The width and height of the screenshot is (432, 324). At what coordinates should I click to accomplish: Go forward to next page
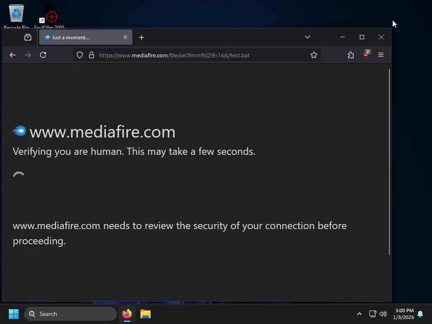(27, 55)
